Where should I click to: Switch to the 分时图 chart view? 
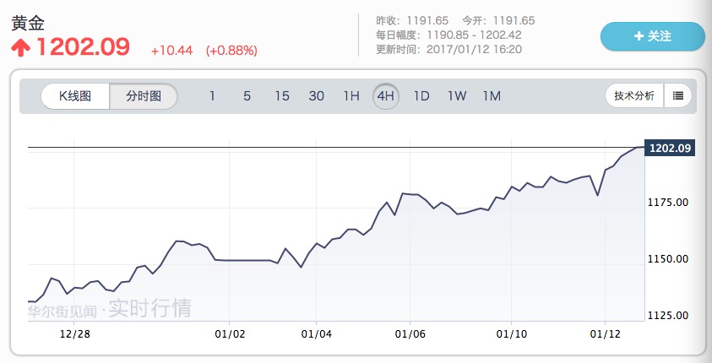coord(144,96)
